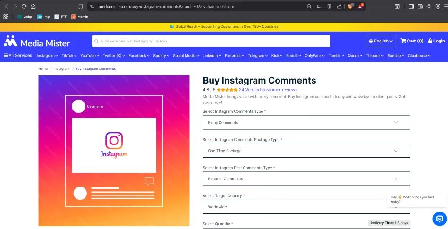
Task: Open the All Services hamburger menu
Action: (x=18, y=55)
